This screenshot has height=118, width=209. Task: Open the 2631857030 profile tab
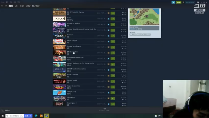click(x=33, y=6)
